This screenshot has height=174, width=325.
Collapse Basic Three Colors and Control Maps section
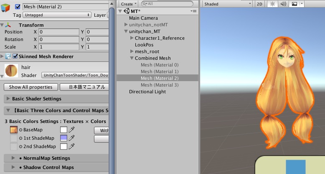[8, 110]
